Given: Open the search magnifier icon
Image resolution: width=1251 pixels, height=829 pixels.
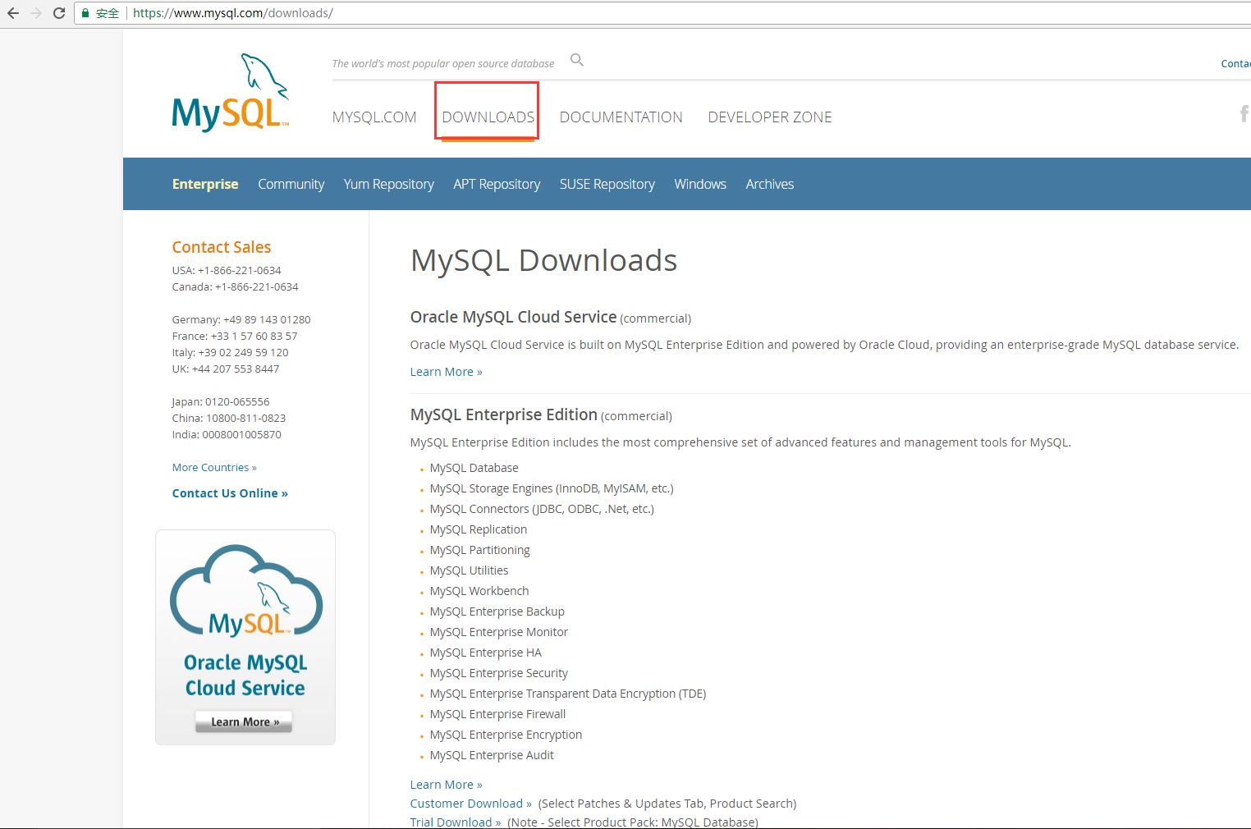Looking at the screenshot, I should coord(577,60).
